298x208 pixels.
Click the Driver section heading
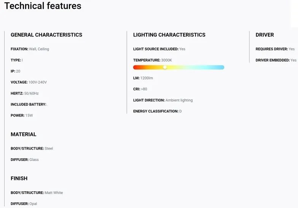(x=265, y=35)
